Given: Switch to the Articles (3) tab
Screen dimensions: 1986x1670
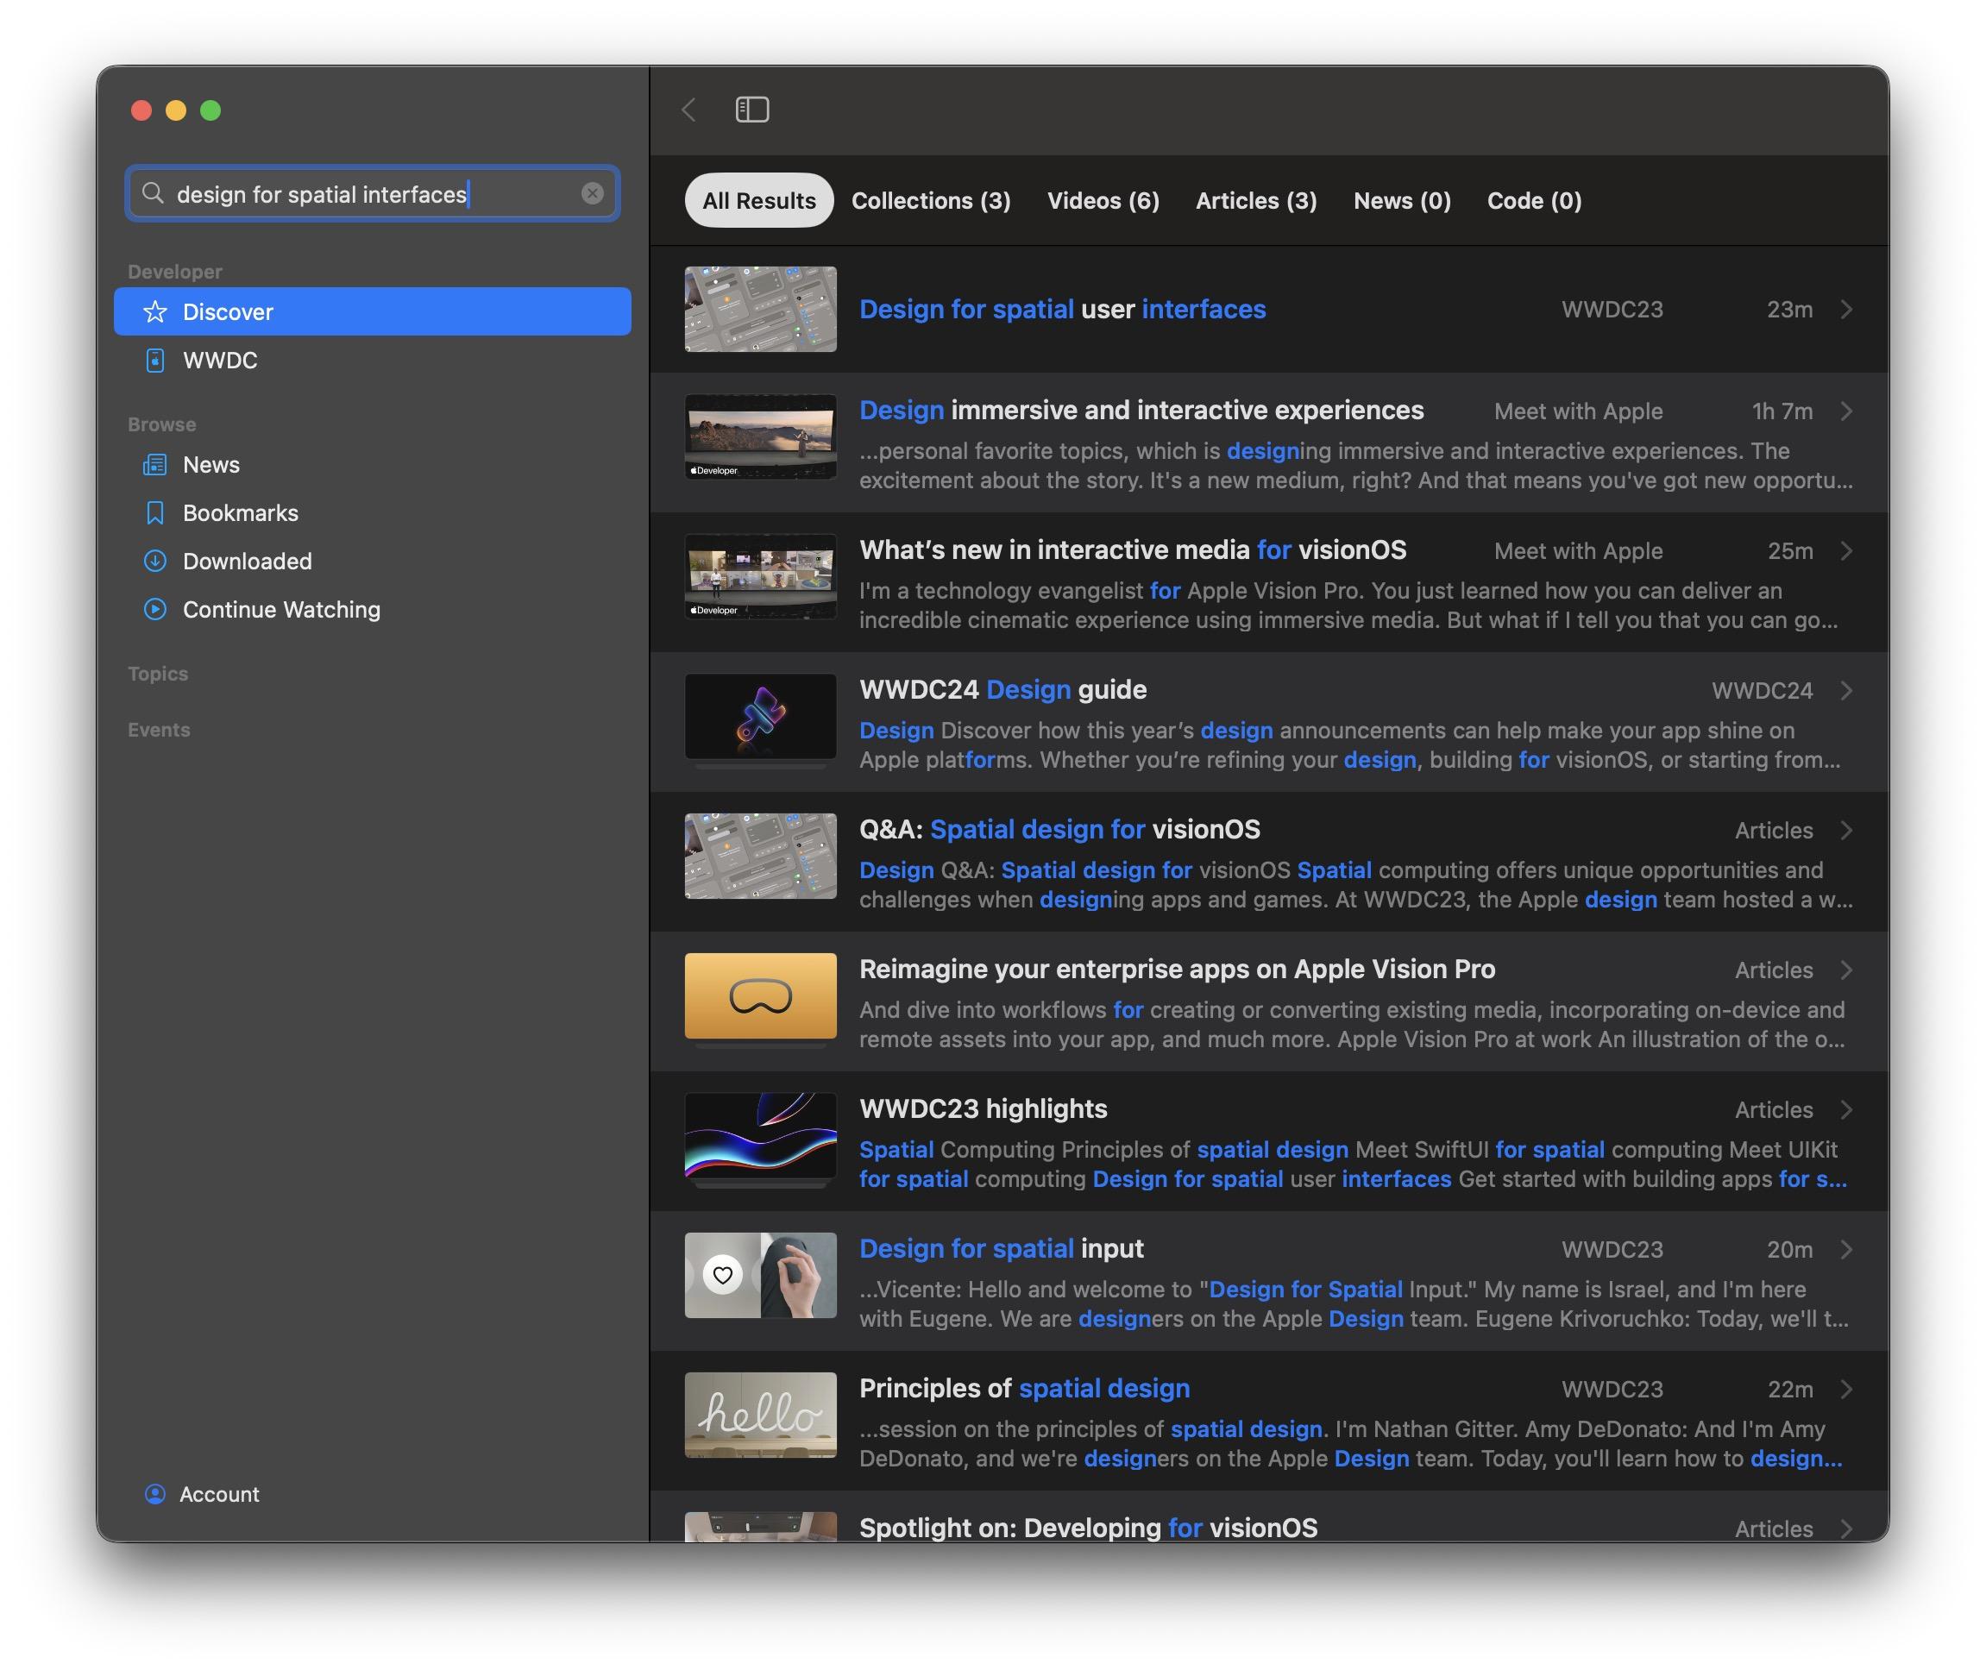Looking at the screenshot, I should pos(1257,200).
